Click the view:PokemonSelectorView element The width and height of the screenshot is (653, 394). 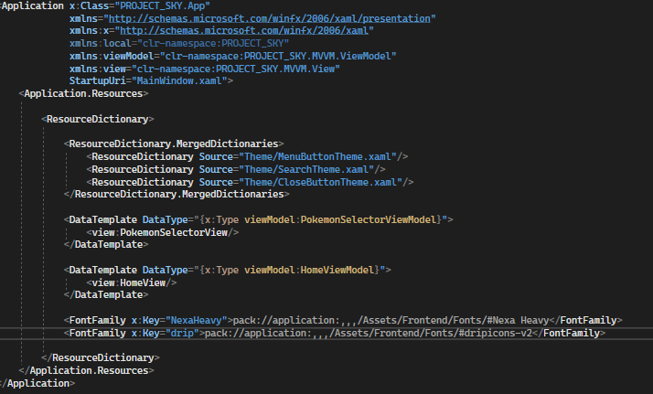[163, 232]
